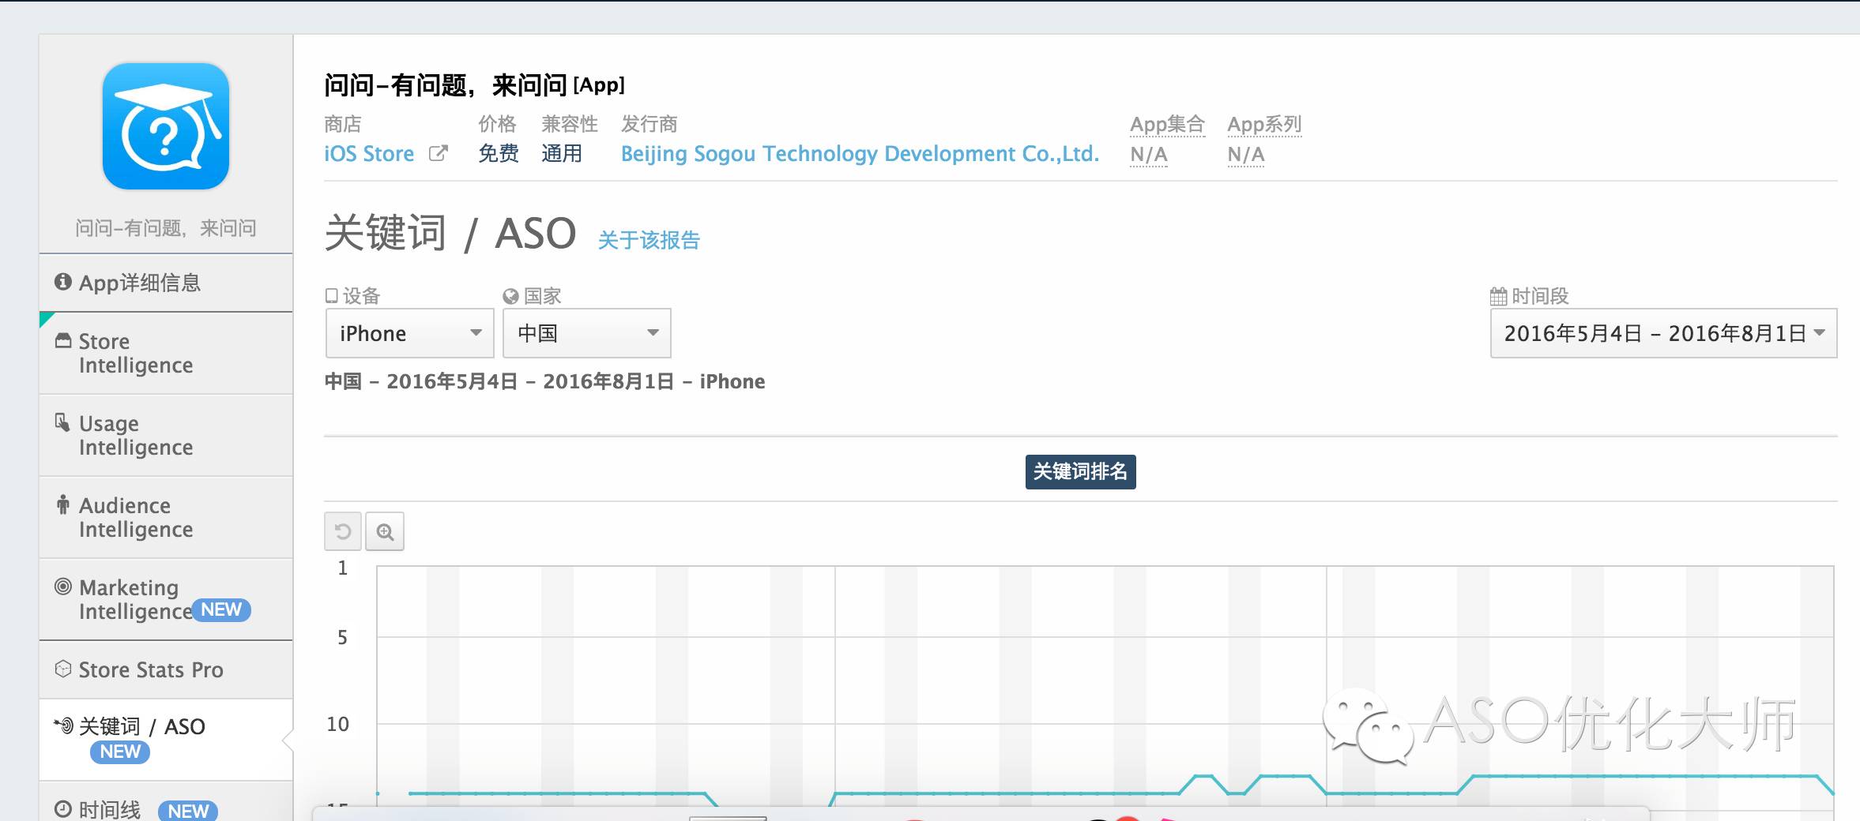This screenshot has height=821, width=1860.
Task: Open Store Stats Pro section
Action: pos(166,669)
